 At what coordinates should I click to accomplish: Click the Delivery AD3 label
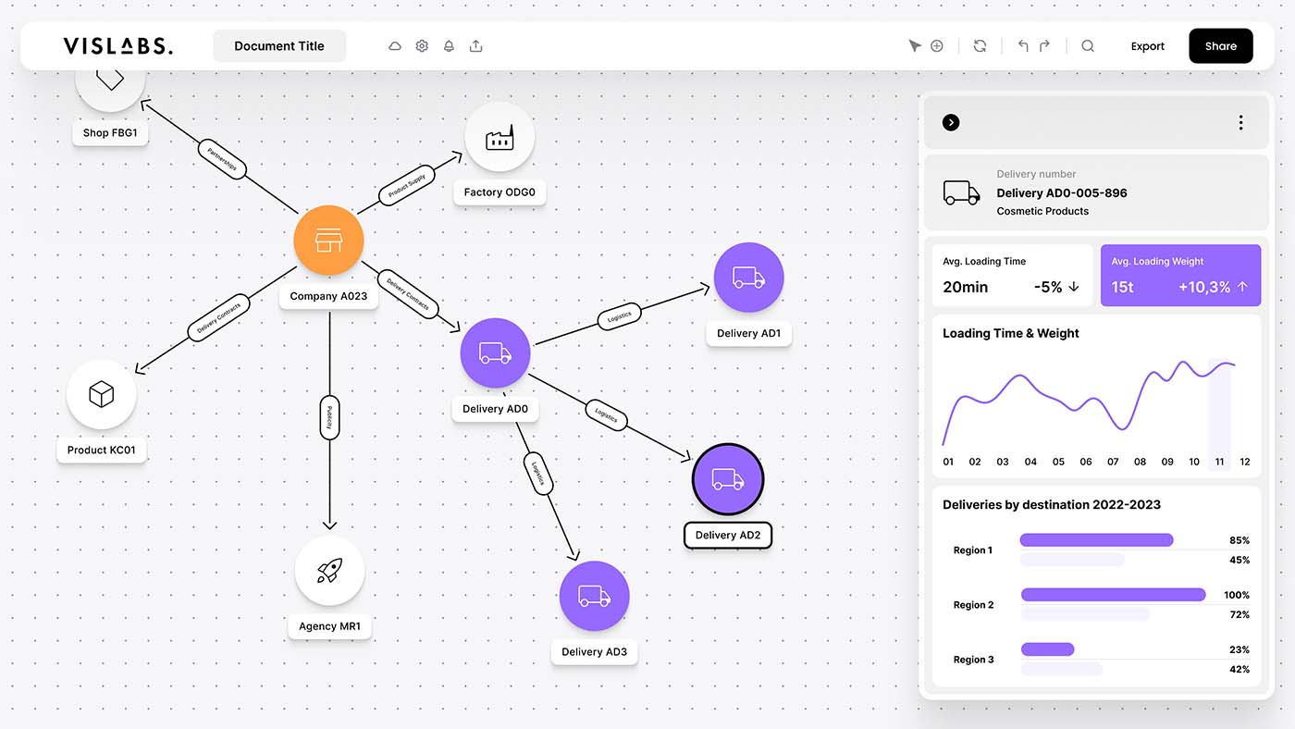(x=594, y=652)
